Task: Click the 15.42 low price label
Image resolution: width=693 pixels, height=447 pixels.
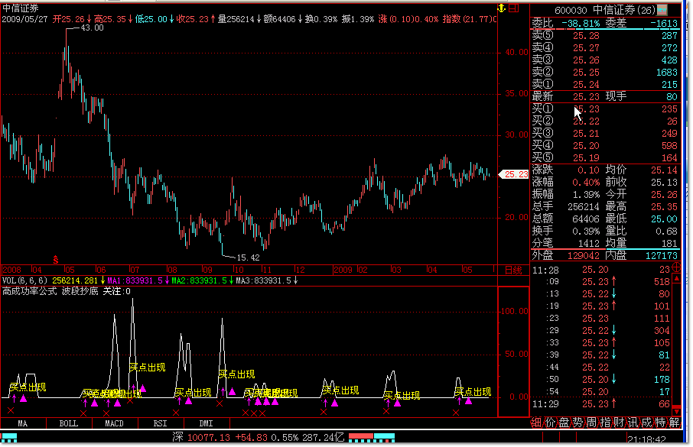Action: 249,258
